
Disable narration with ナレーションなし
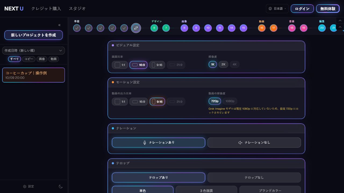pos(254,143)
